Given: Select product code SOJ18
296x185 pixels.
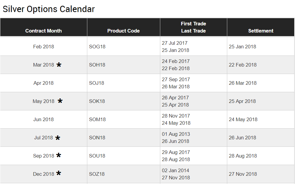Looking at the screenshot, I should [x=97, y=83].
